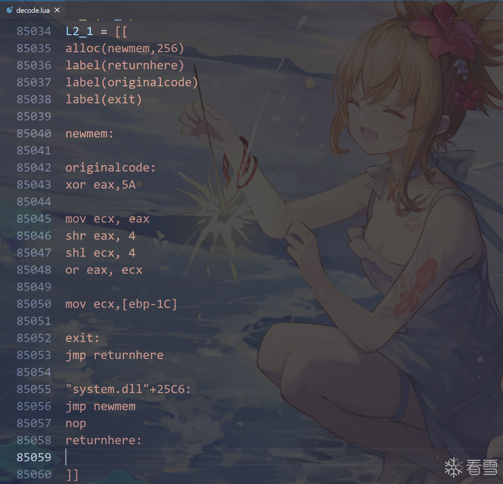The width and height of the screenshot is (503, 484).
Task: Click the mov ecx, eax line
Action: 107,219
